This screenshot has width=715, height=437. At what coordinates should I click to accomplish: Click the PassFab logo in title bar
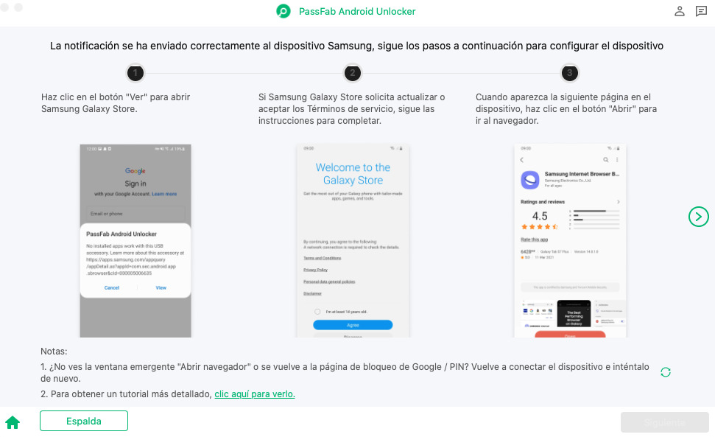283,11
